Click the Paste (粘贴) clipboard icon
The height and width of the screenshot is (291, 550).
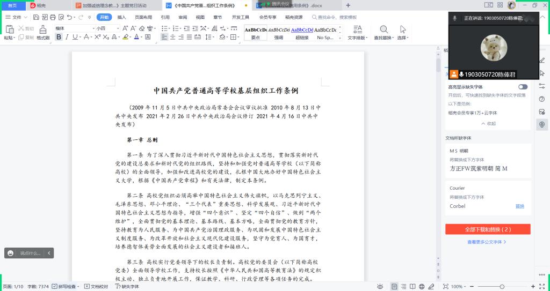pos(9,30)
